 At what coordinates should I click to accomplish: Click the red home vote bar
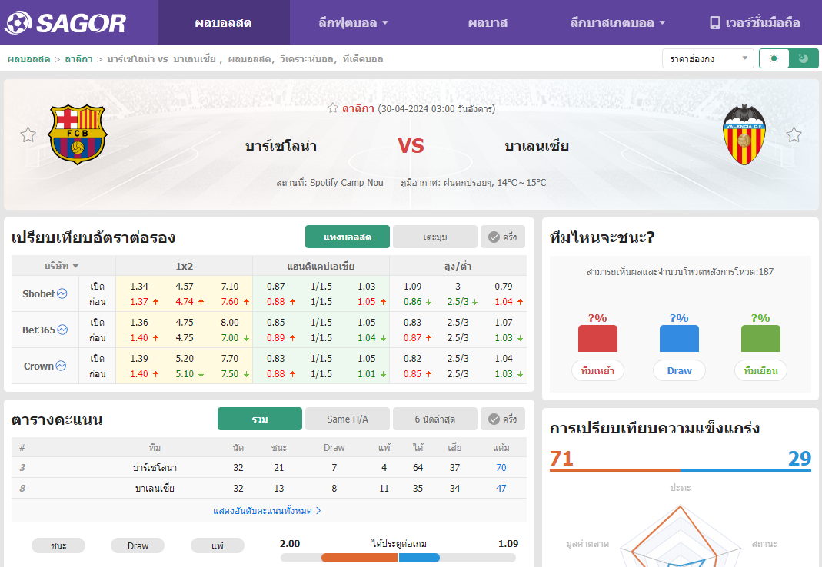pyautogui.click(x=597, y=338)
